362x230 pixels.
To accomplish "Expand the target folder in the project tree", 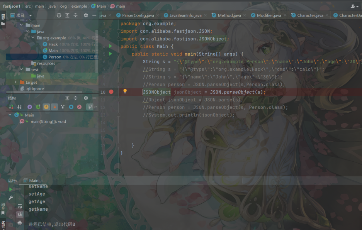I will click(15, 82).
